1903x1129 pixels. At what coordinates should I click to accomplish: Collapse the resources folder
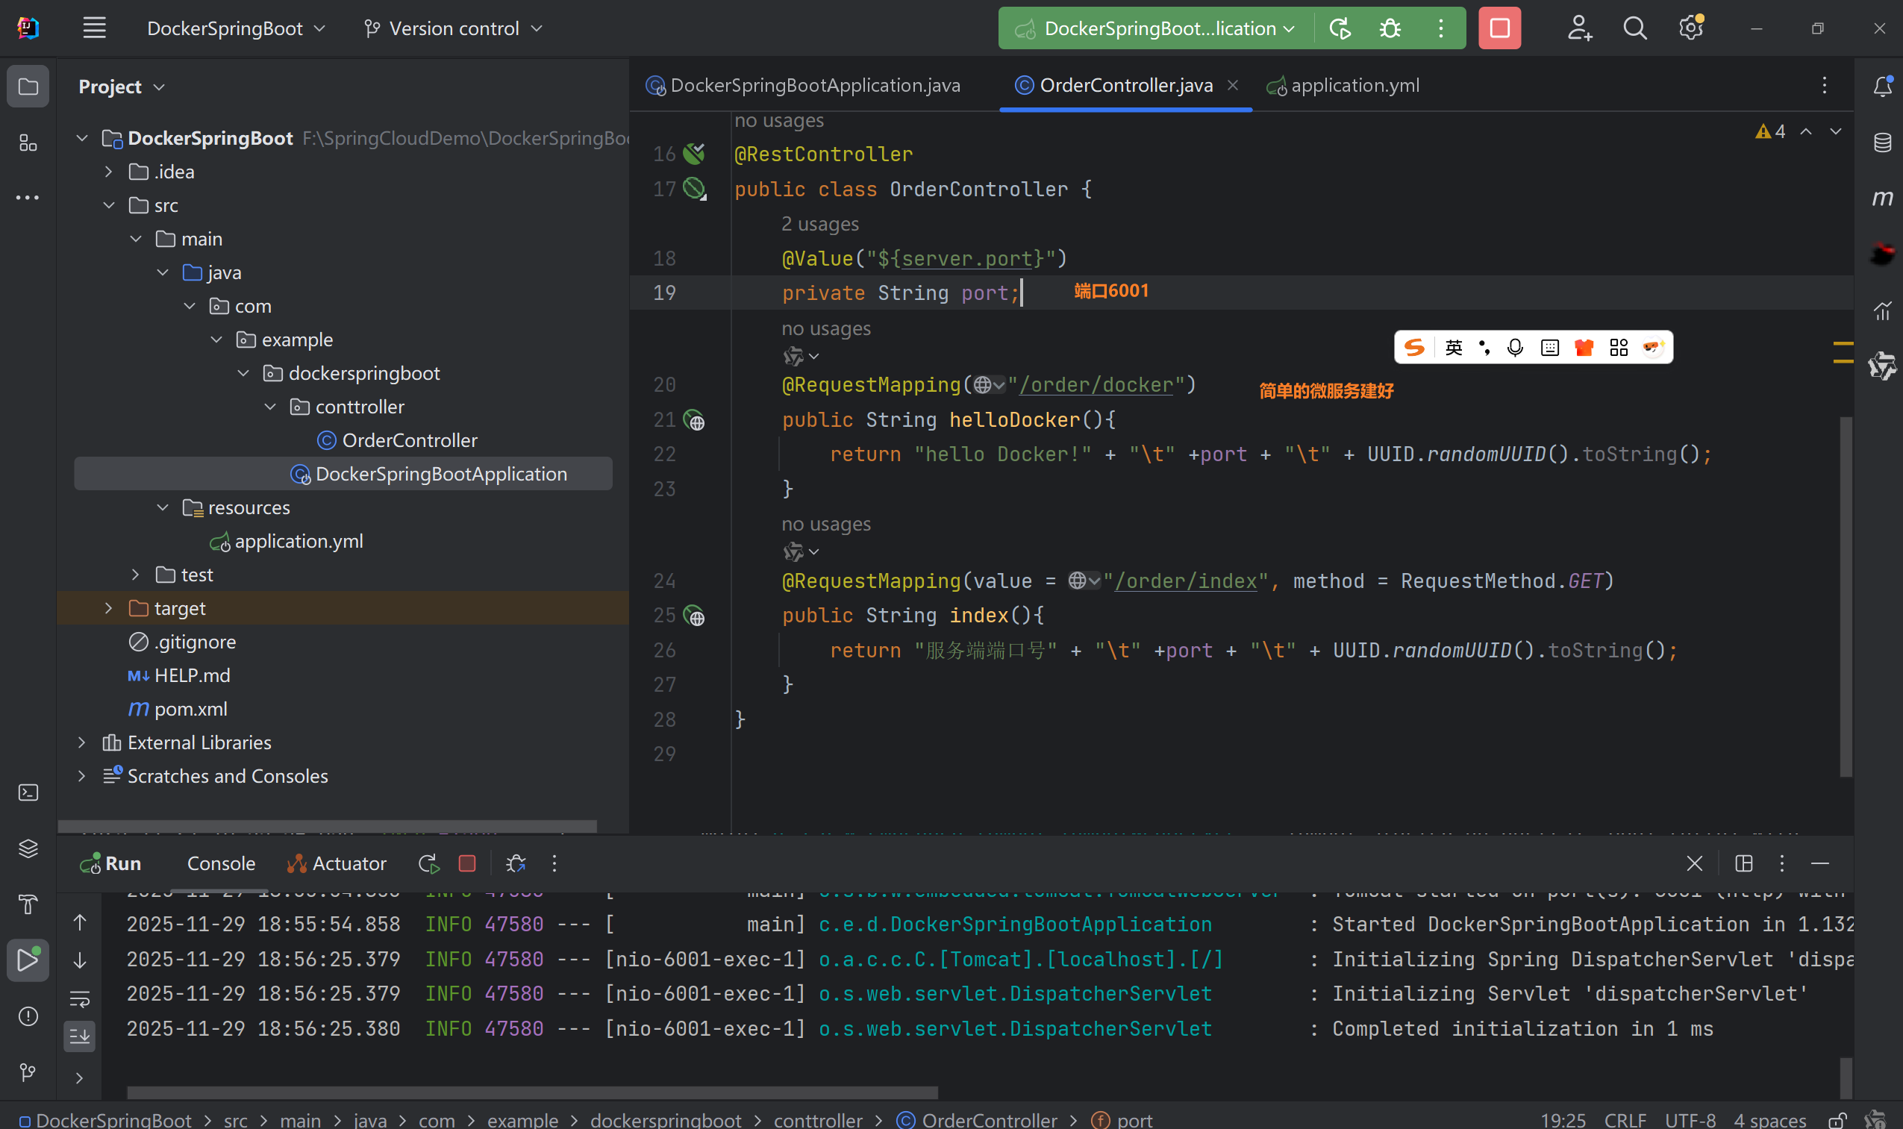(x=163, y=507)
